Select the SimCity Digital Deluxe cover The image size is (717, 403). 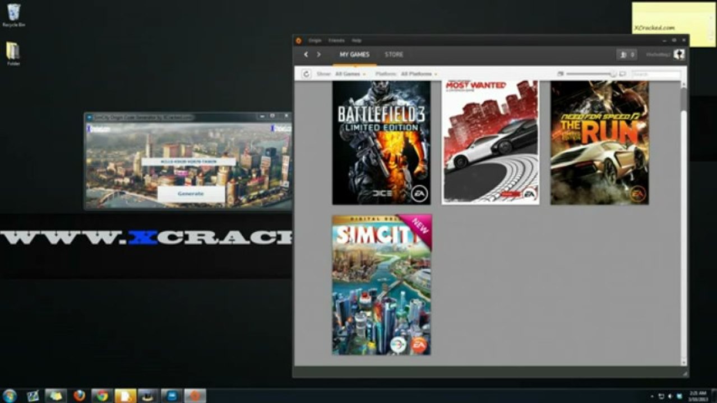point(382,285)
